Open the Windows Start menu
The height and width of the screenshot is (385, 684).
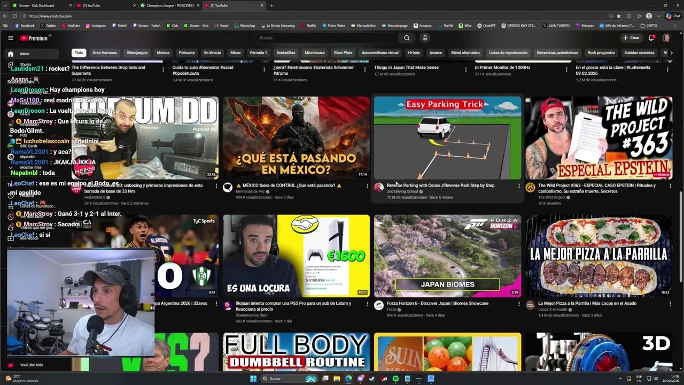tap(253, 379)
